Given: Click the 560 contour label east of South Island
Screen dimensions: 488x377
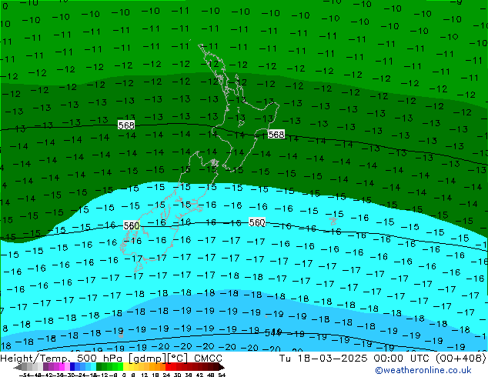Looking at the screenshot, I should [257, 222].
